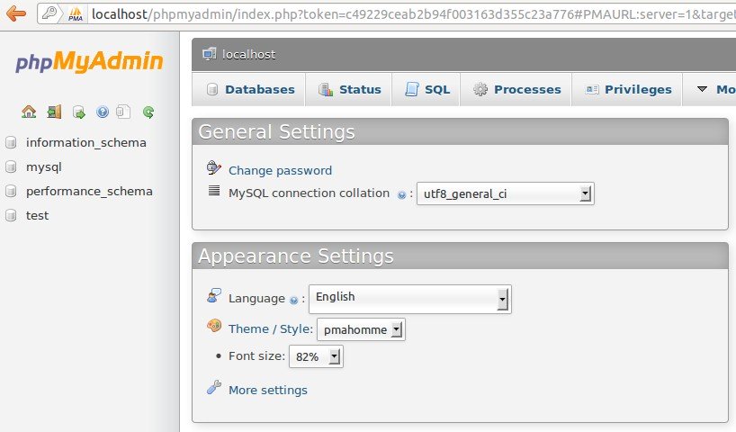736x432 pixels.
Task: Click help icon beside MySQL connection collation
Action: pos(401,195)
